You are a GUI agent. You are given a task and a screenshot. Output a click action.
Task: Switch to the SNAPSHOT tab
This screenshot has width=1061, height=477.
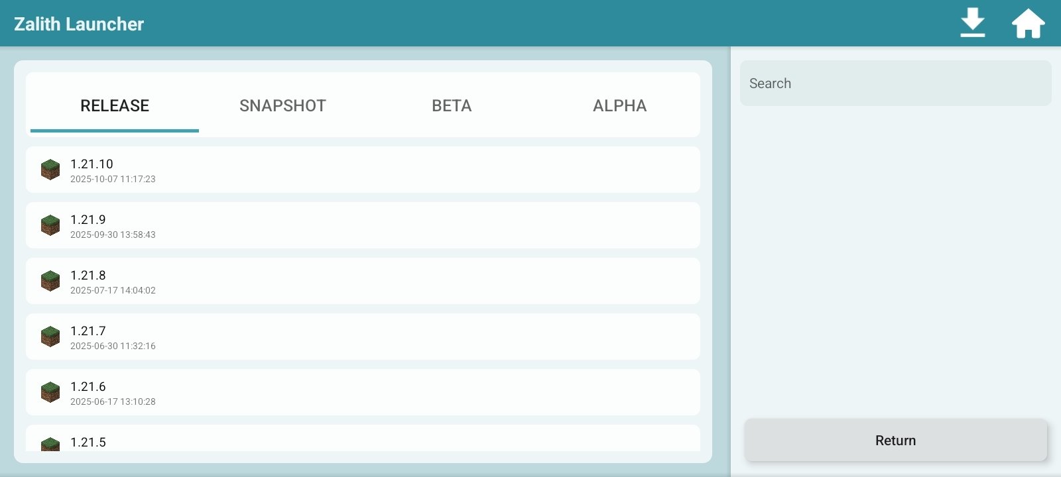coord(282,106)
